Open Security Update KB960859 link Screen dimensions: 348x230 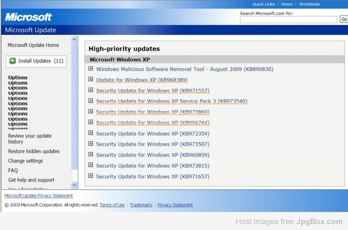pyautogui.click(x=153, y=155)
